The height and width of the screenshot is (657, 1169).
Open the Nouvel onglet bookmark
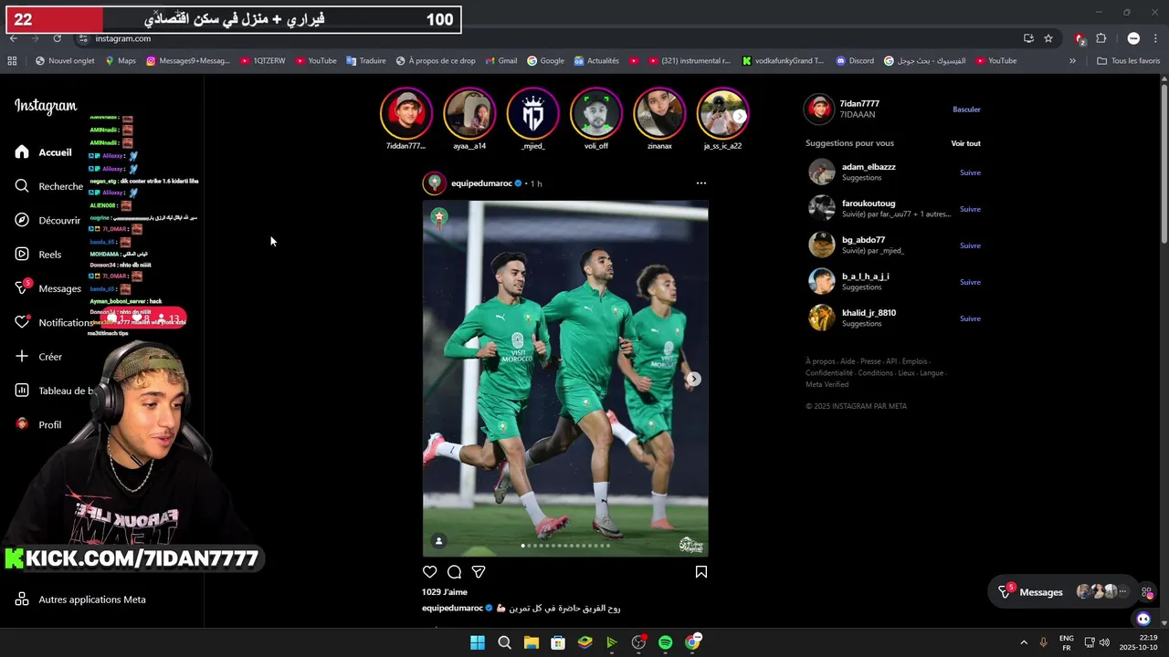point(65,61)
